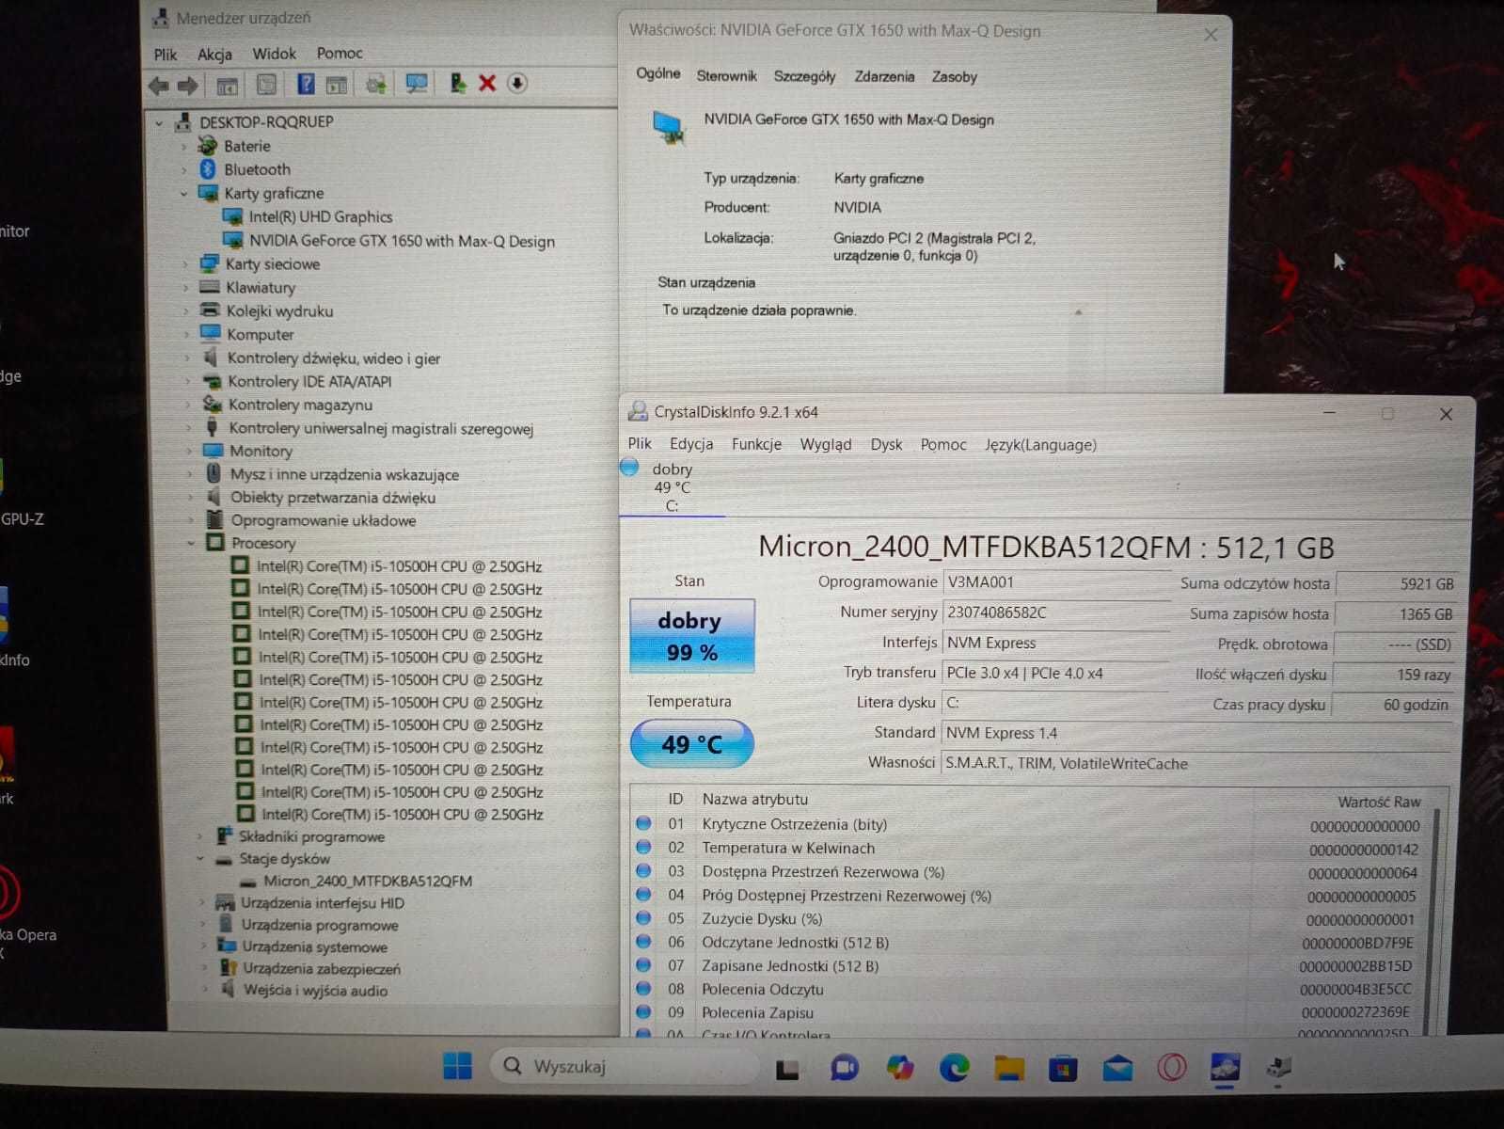The width and height of the screenshot is (1504, 1129).
Task: Click the Back arrow in Device Manager toolbar
Action: pos(159,86)
